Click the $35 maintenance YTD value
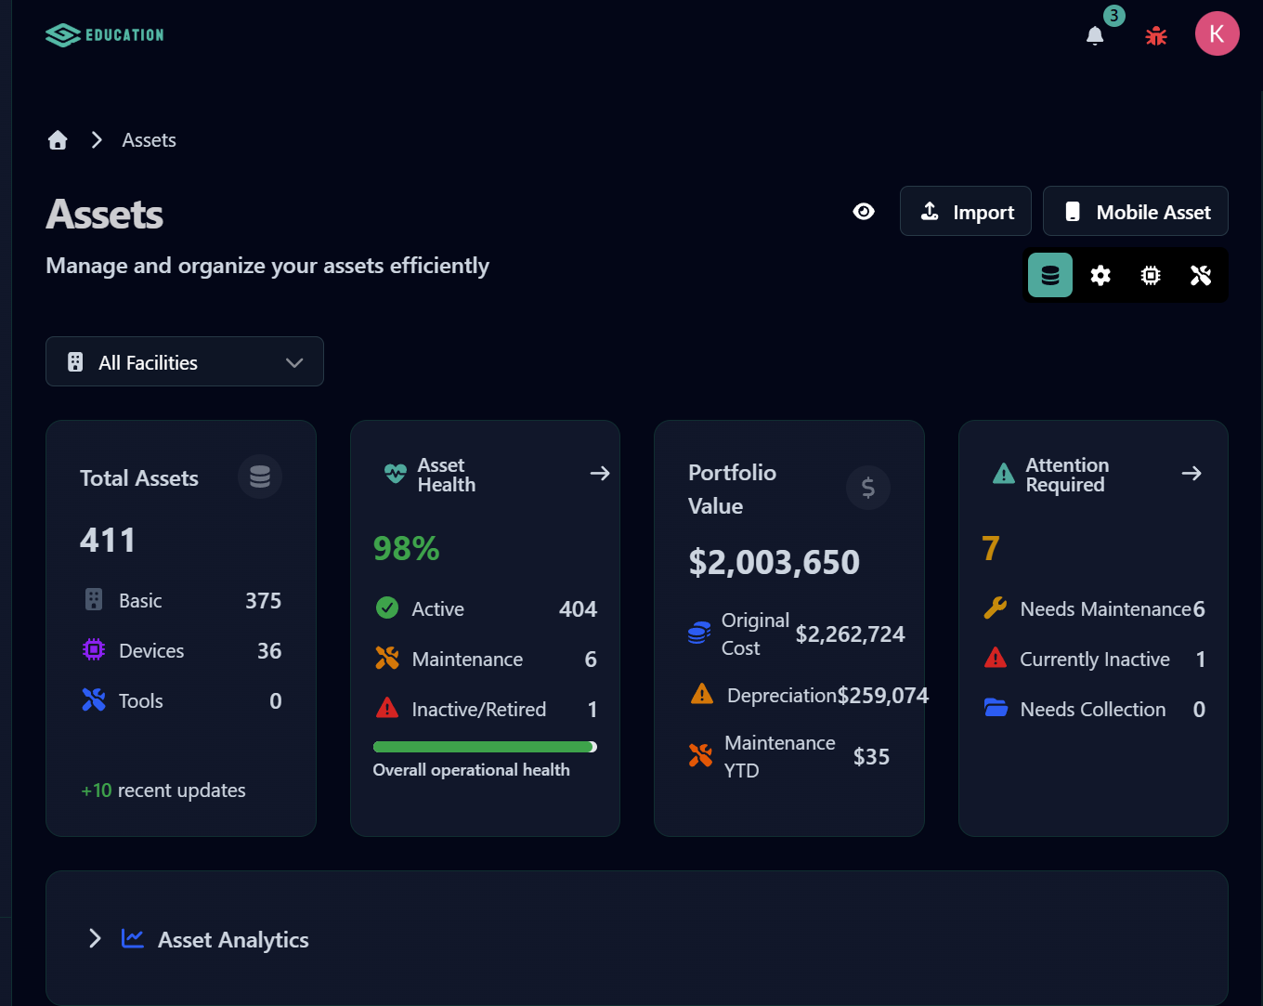 click(x=871, y=757)
